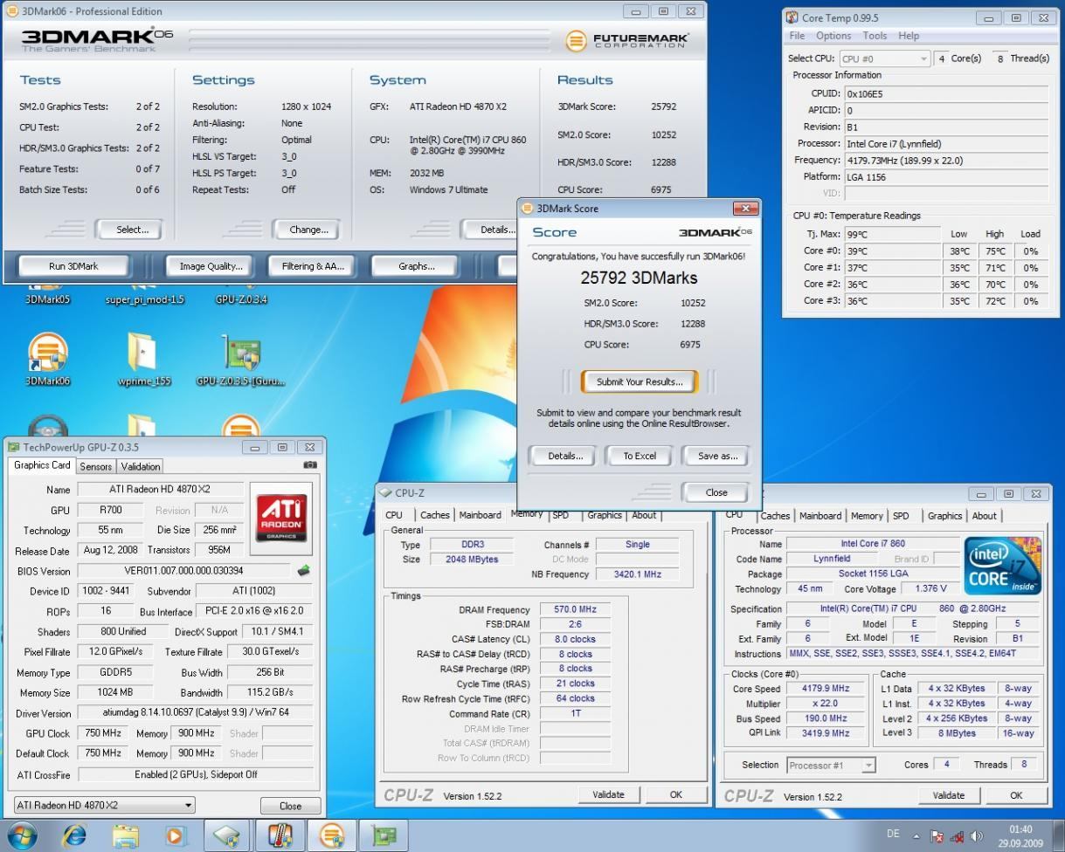Click the Windows Start orb

coord(22,835)
